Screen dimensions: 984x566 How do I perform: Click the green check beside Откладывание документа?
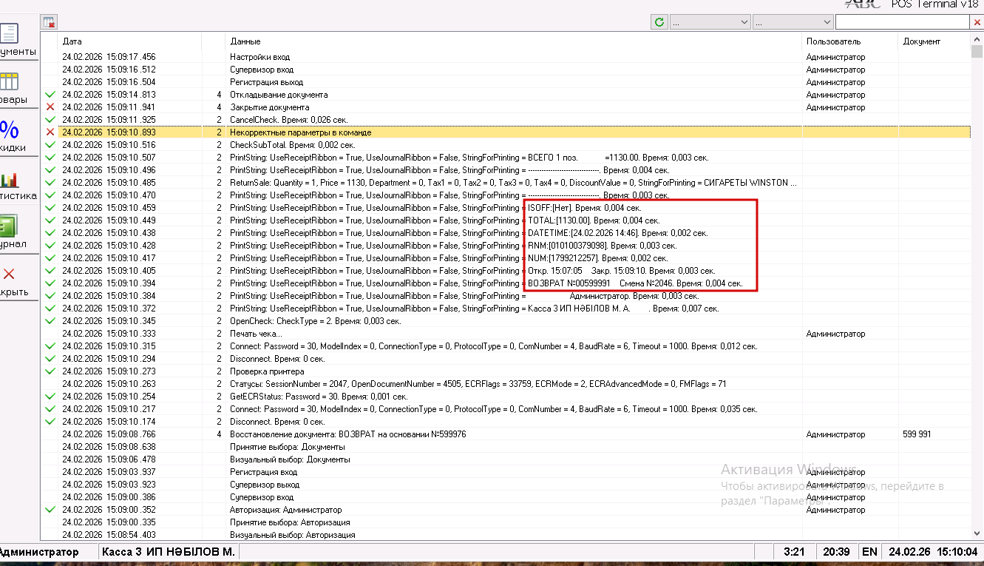[x=50, y=95]
